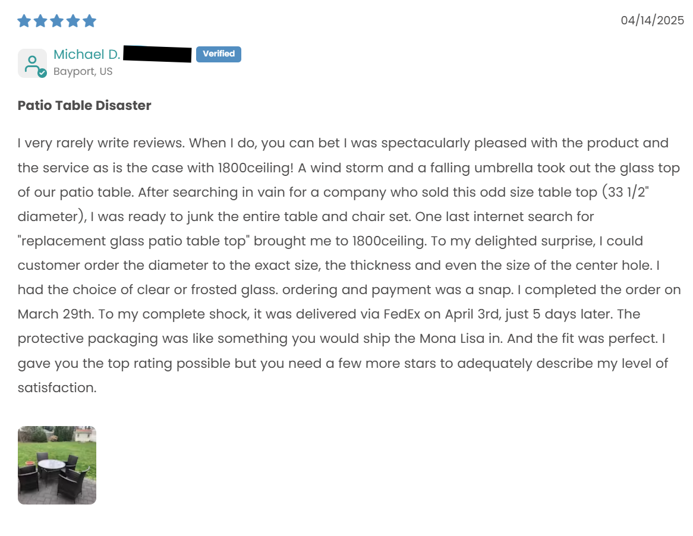693x536 pixels.
Task: Select the third rating star
Action: tap(57, 21)
